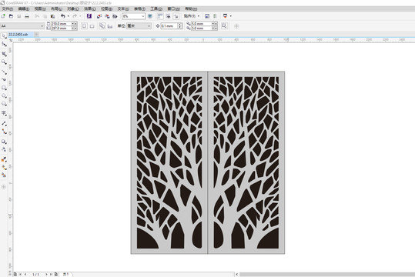Select portrait page orientation
This screenshot has width=415, height=277.
point(84,26)
